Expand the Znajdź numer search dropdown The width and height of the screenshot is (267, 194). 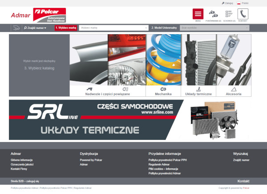36,28
